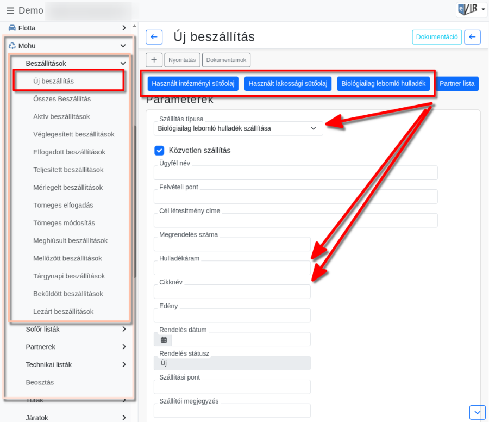Open the Szállítás típusa dropdown
Viewport: 489px width, 422px height.
click(x=239, y=128)
